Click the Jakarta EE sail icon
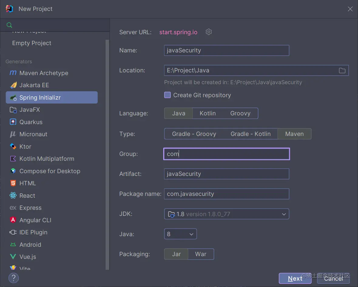This screenshot has width=358, height=287. pyautogui.click(x=13, y=85)
